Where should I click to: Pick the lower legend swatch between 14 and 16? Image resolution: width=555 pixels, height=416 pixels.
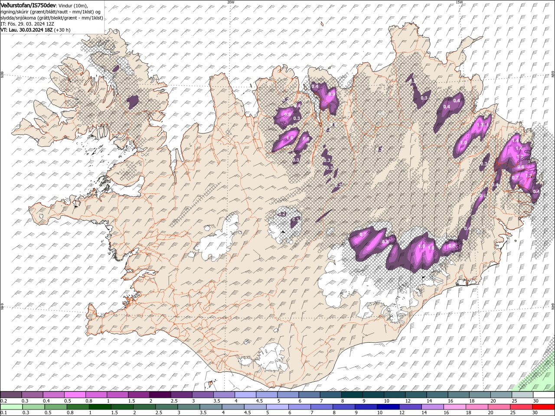coord(432,407)
